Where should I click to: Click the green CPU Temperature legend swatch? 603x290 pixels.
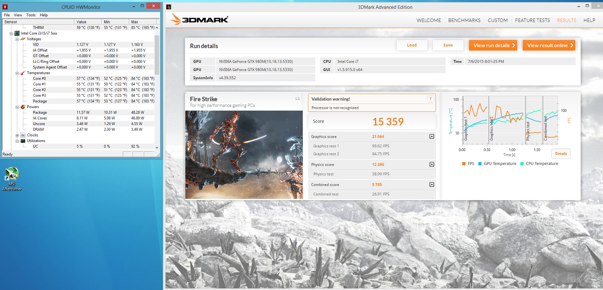click(522, 164)
